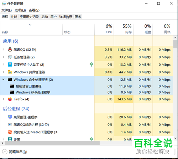Click the 搜狗输入法 Metro代理程序 icon

coord(10,132)
